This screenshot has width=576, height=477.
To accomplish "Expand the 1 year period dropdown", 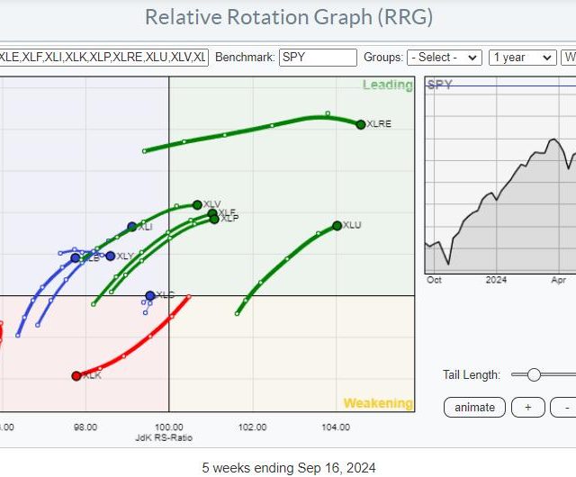I will [522, 57].
